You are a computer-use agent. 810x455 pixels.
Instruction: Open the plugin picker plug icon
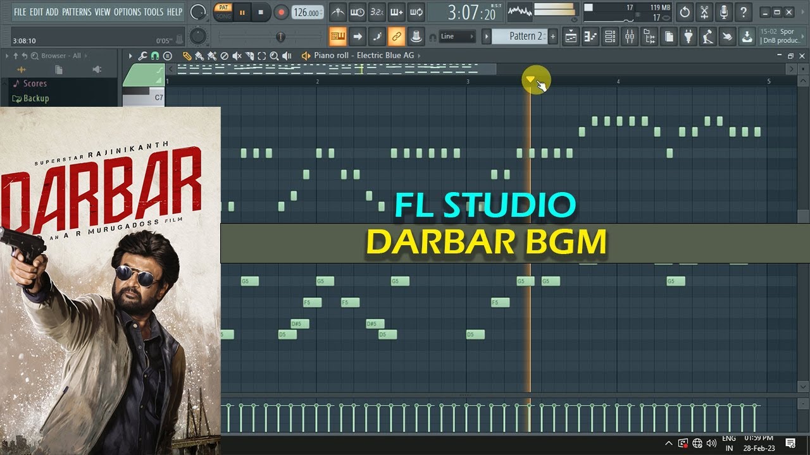pyautogui.click(x=688, y=37)
